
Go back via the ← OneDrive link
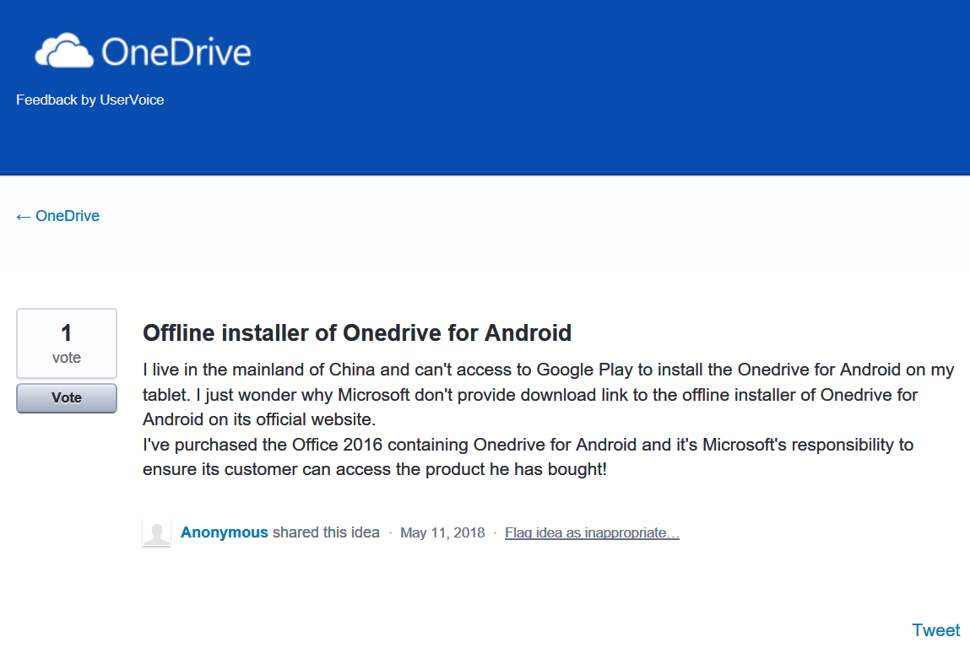pyautogui.click(x=57, y=216)
